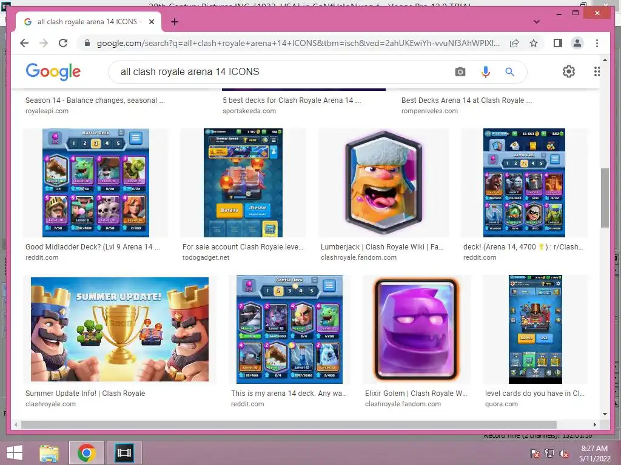Open the browser side panel

coord(558,43)
